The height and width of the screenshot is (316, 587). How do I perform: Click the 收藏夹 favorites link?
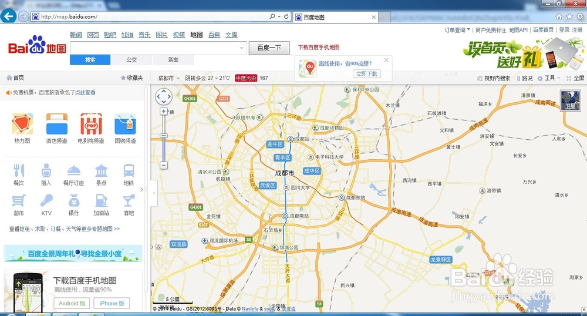point(131,78)
